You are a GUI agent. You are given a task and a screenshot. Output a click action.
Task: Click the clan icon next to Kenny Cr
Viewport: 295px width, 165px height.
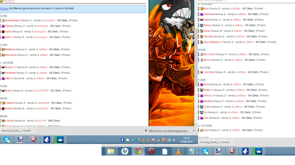click(x=3, y=67)
